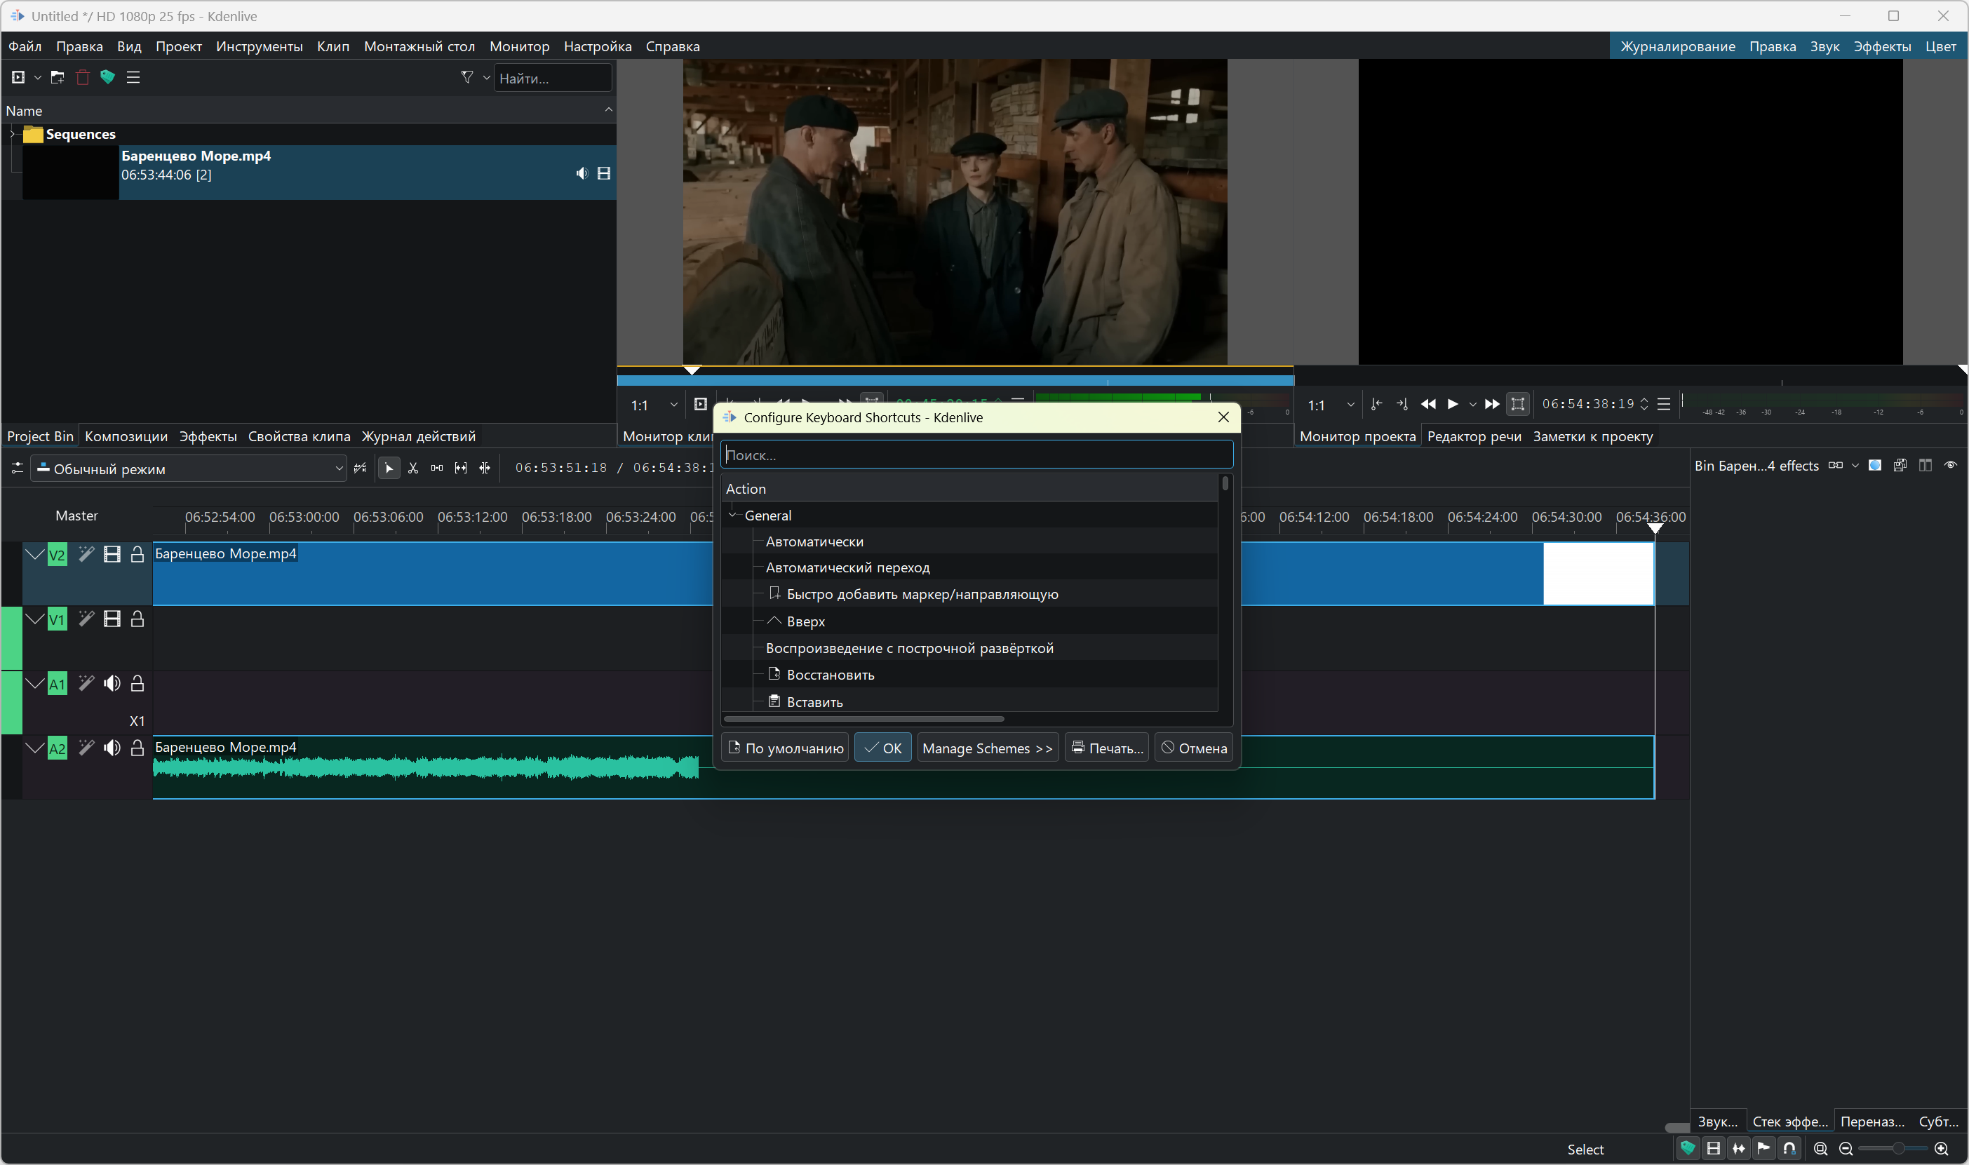1969x1165 pixels.
Task: Switch to Редактор речи tab
Action: pos(1474,436)
